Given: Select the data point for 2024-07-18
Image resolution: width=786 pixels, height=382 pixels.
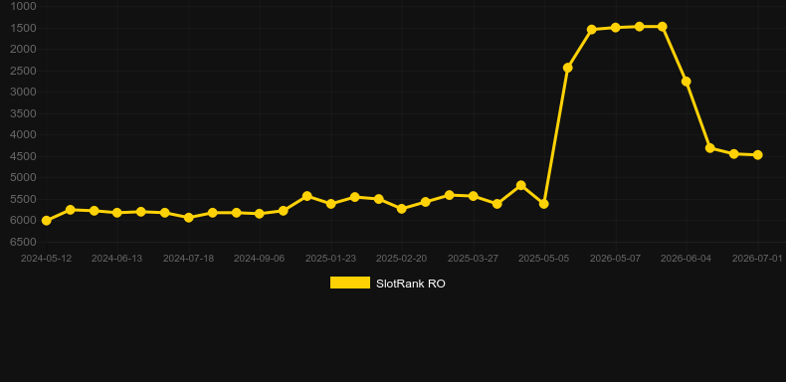Looking at the screenshot, I should 188,218.
